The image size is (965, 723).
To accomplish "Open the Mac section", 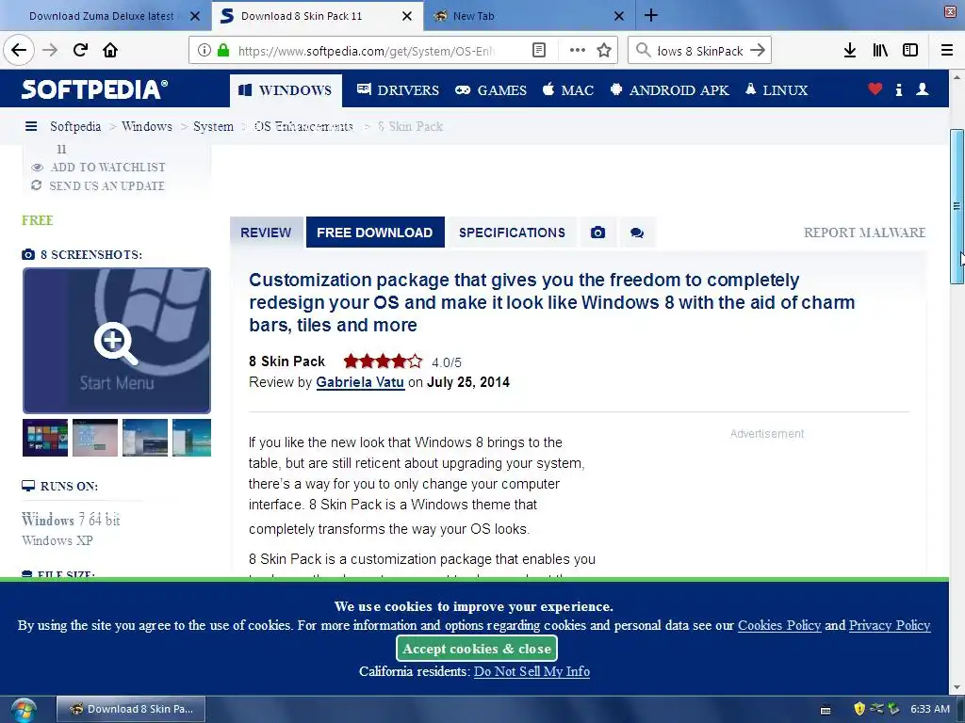I will [x=567, y=90].
